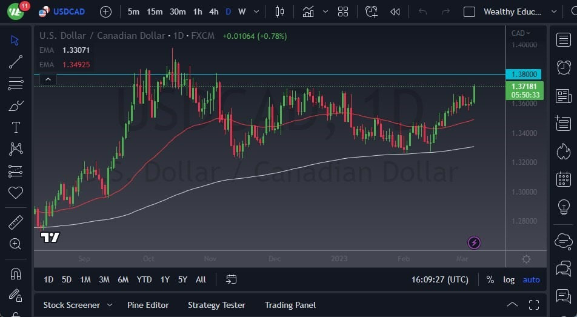577x317 pixels.
Task: Open the chart patterns tool
Action: click(16, 148)
